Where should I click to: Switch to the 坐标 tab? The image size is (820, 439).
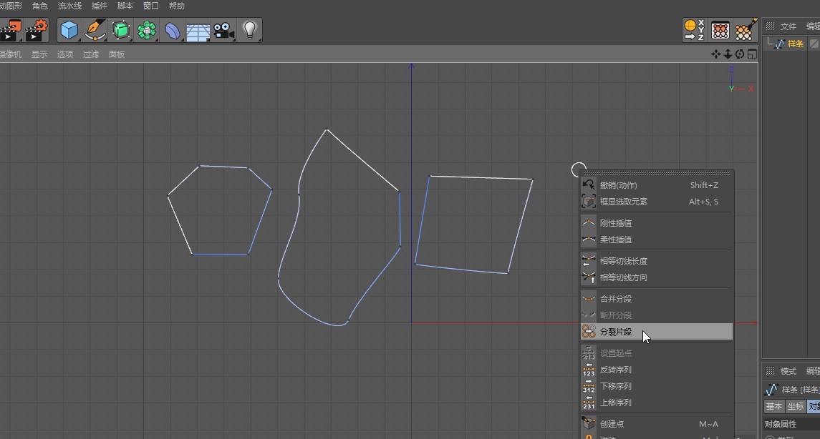coord(796,406)
